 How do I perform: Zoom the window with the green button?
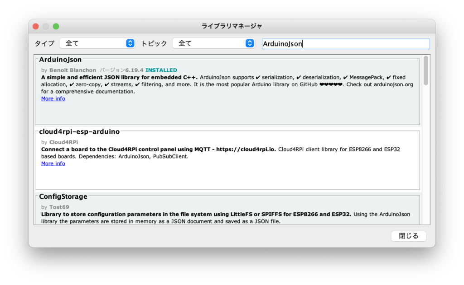56,26
